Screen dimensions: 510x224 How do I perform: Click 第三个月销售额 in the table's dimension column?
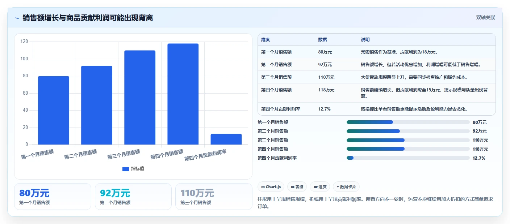pos(276,77)
